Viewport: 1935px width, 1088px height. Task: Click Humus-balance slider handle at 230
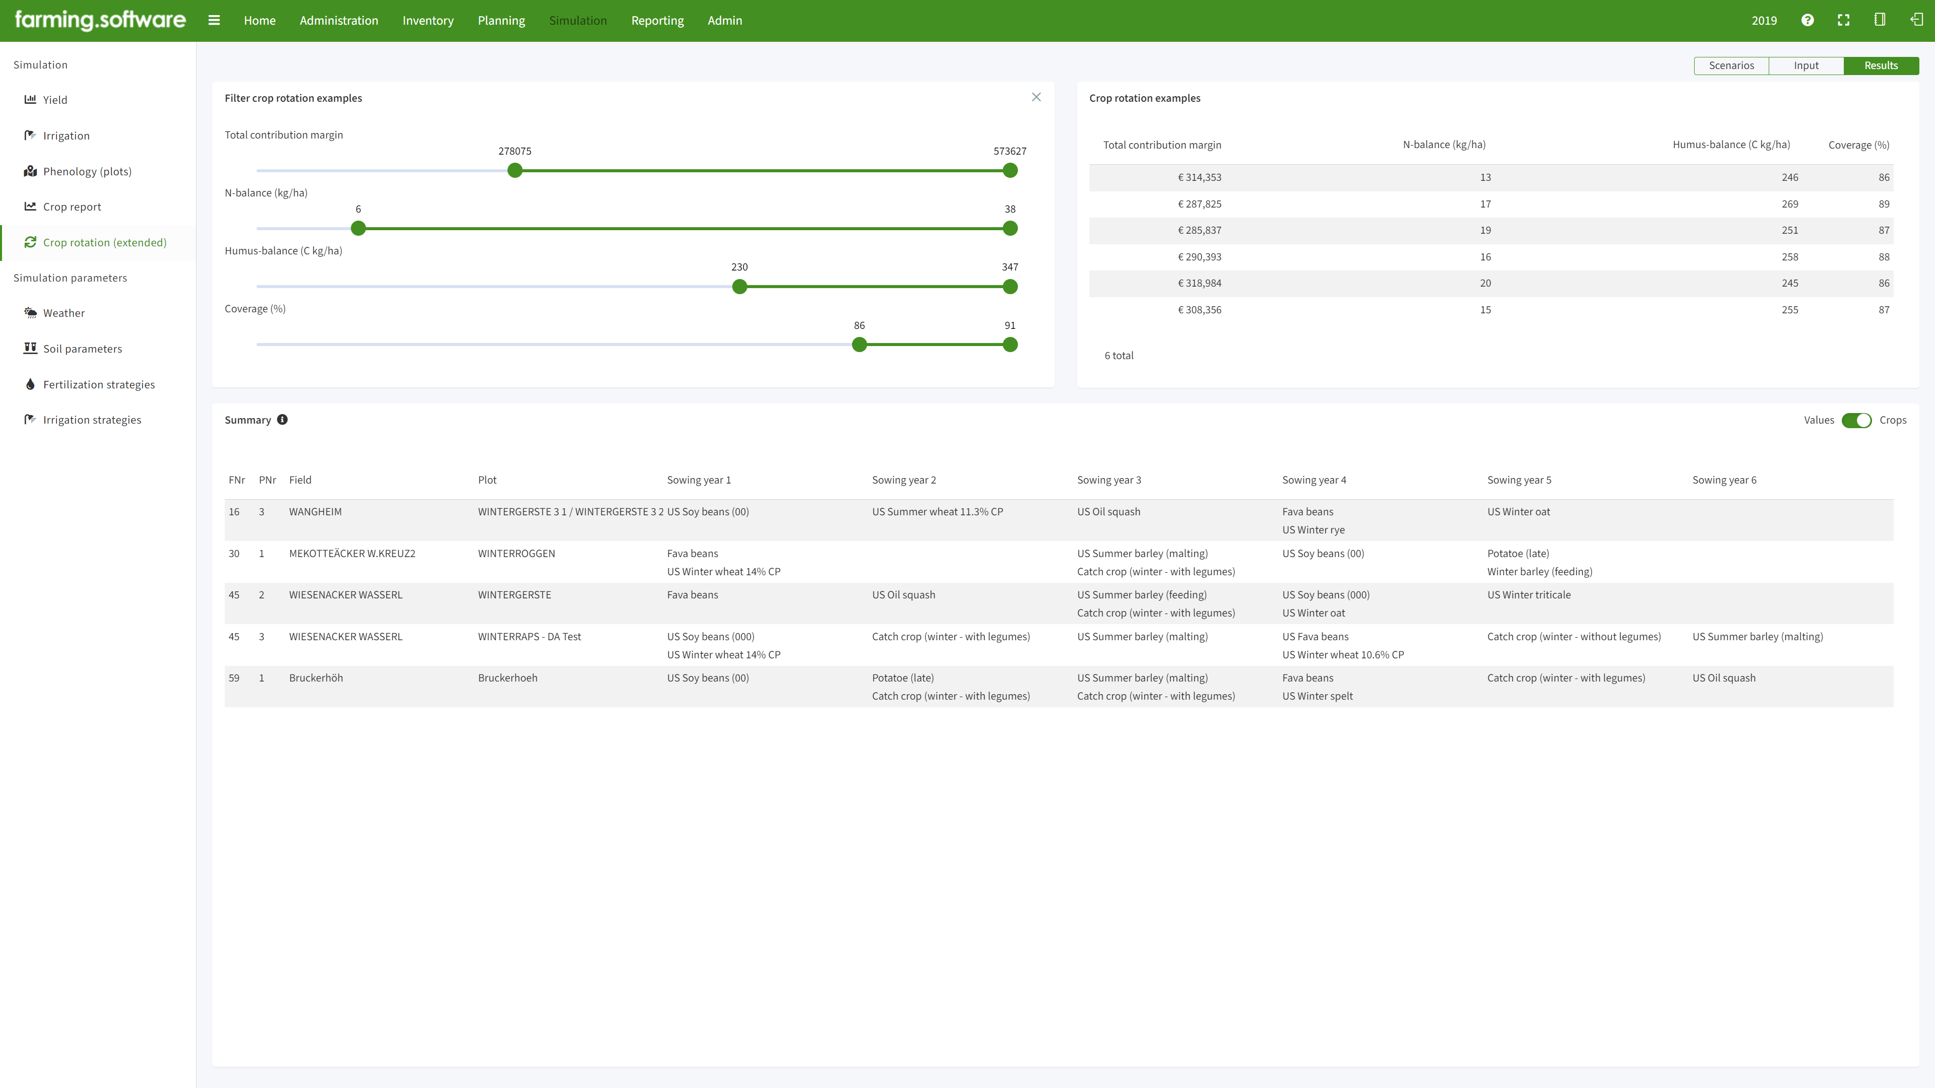740,286
